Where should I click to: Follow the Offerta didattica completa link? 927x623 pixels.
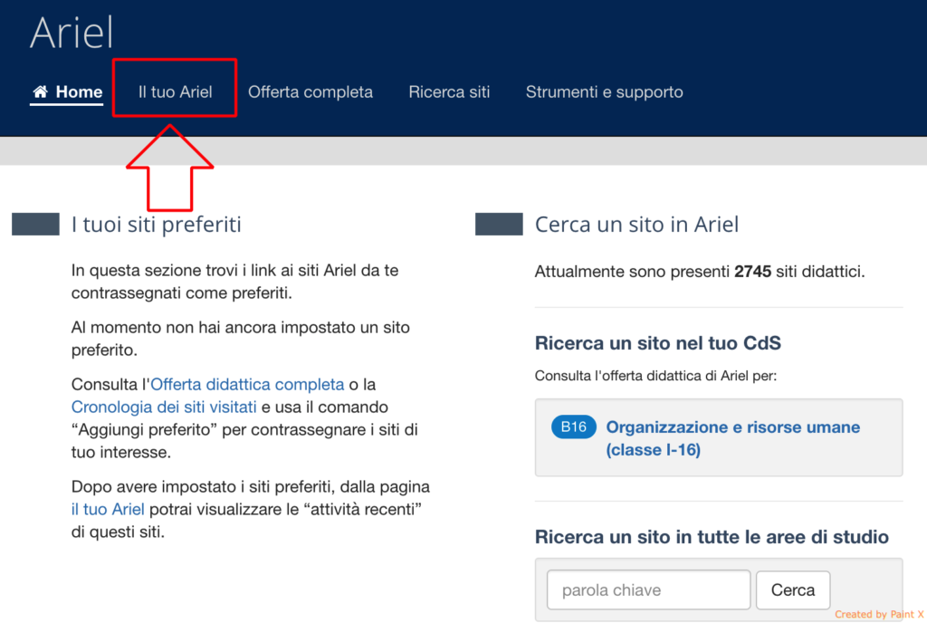pos(247,384)
